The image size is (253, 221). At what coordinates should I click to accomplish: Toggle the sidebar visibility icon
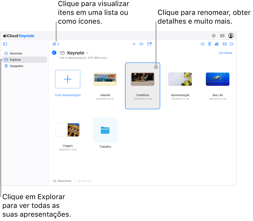(5, 44)
